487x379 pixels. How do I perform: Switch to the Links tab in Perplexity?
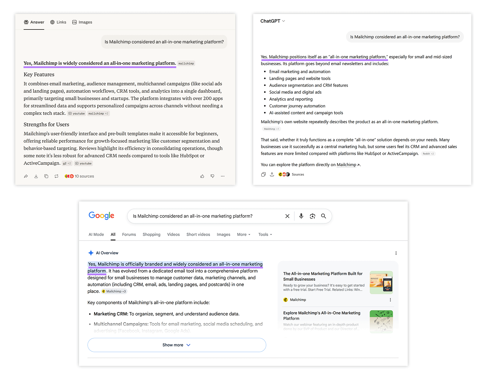click(x=58, y=22)
